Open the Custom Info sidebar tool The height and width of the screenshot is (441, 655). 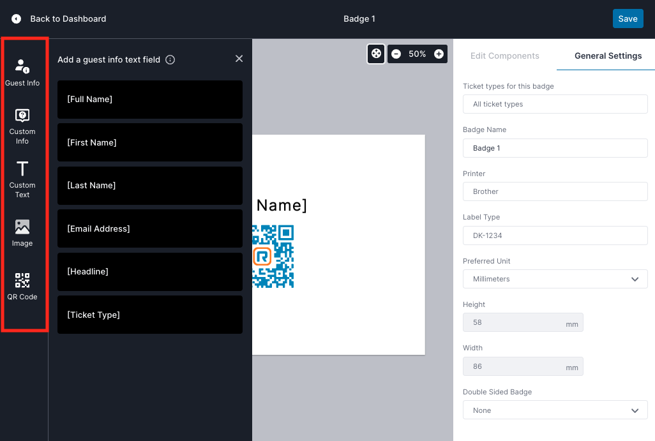[22, 126]
